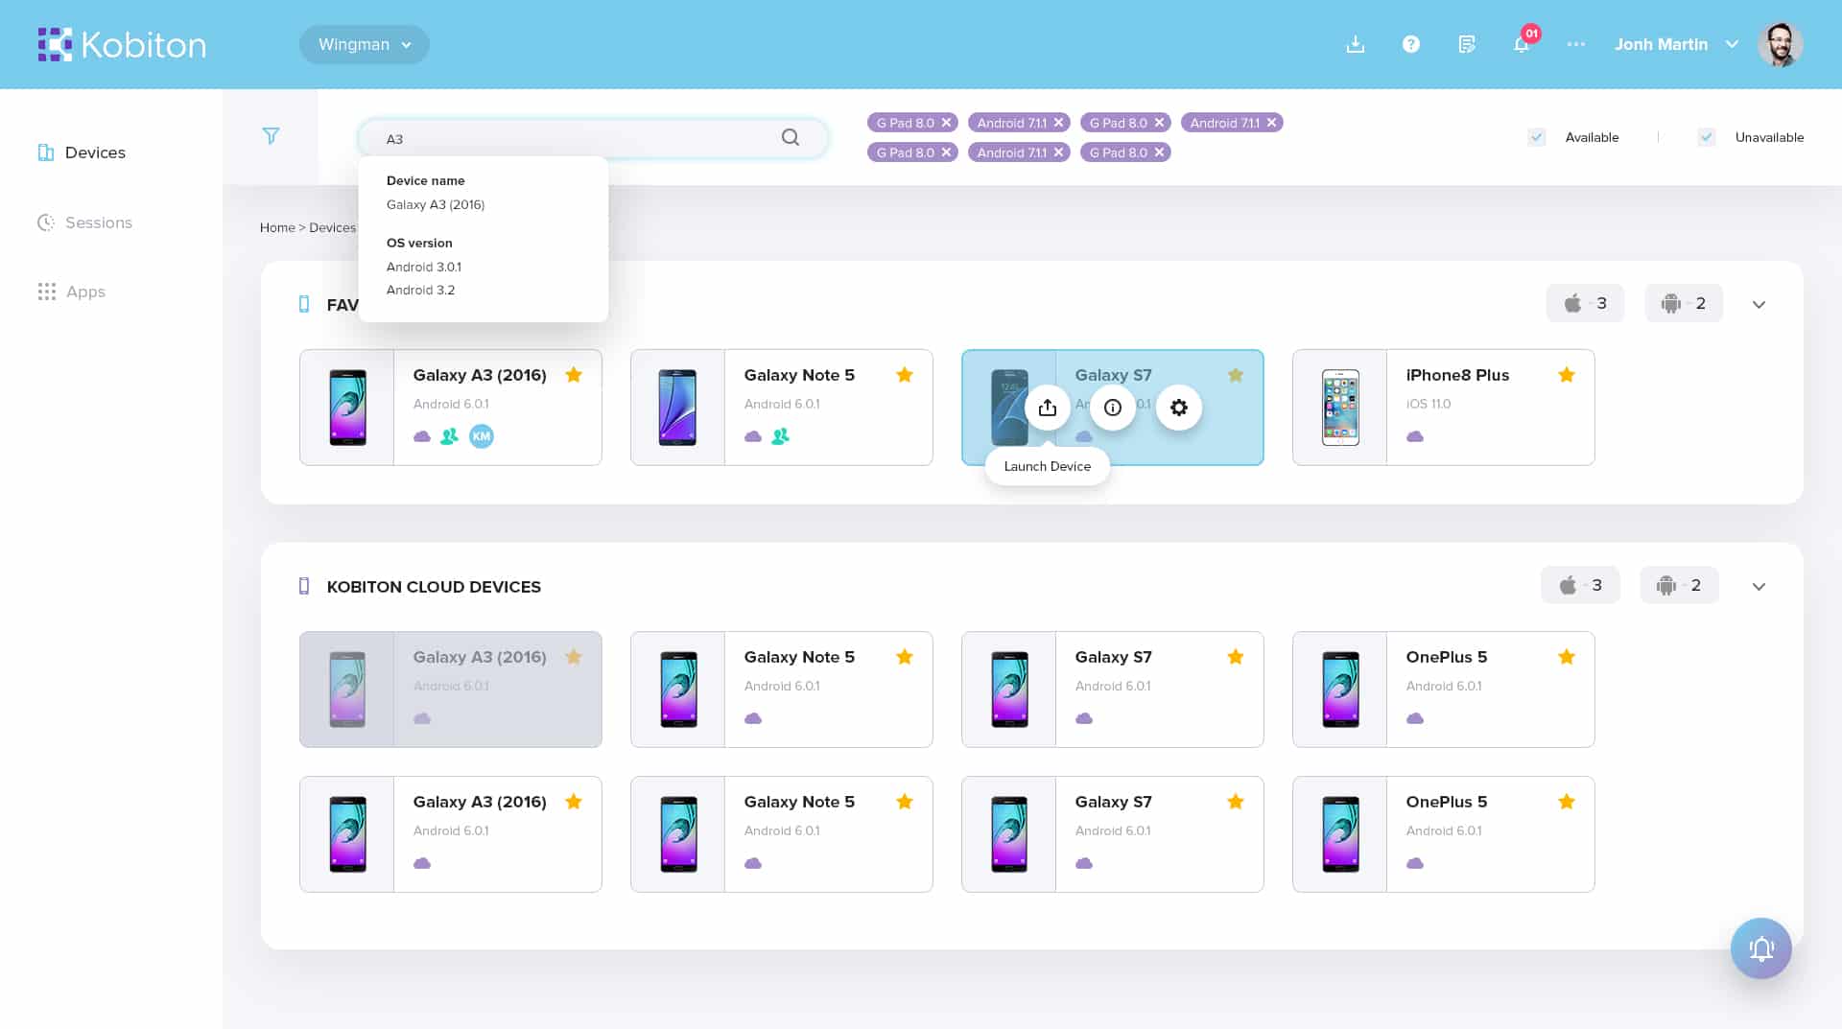1842x1029 pixels.
Task: Open the Wingman dropdown
Action: pyautogui.click(x=365, y=45)
